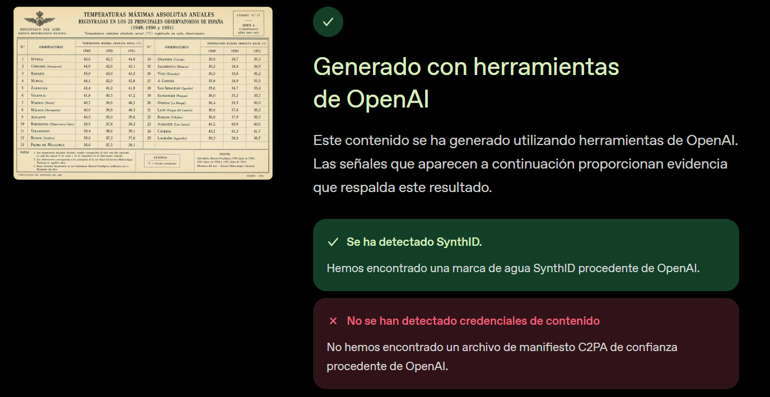Click the 'Se ha detectado SynthID.' title
Screen dimensions: 770x397
[414, 242]
